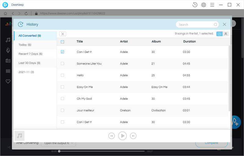Open the After Converting dropdown
The height and width of the screenshot is (156, 244).
pyautogui.click(x=58, y=144)
